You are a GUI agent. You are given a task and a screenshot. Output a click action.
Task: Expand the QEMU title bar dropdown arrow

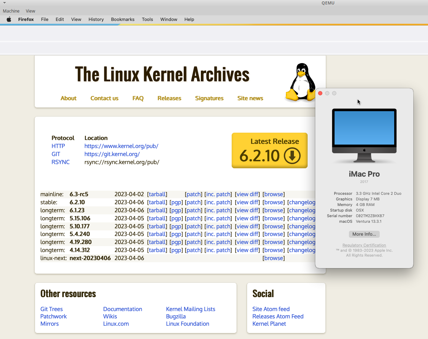coord(5,3)
